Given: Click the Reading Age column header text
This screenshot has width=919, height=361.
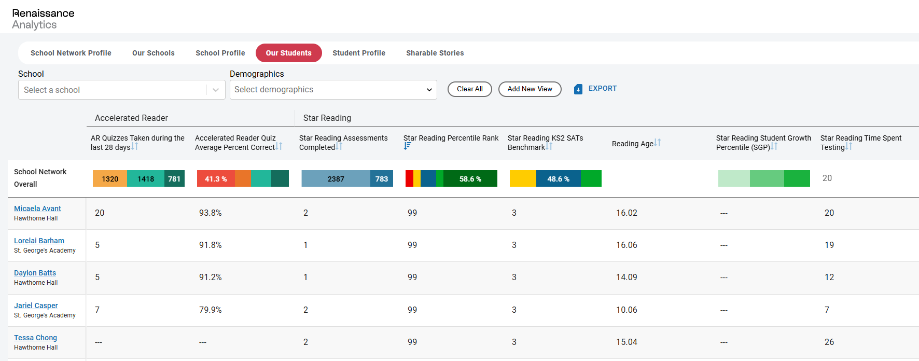Looking at the screenshot, I should (632, 144).
